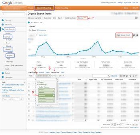The width and height of the screenshot is (140, 135).
Task: Select the pivot table view icon
Action: point(136,76)
